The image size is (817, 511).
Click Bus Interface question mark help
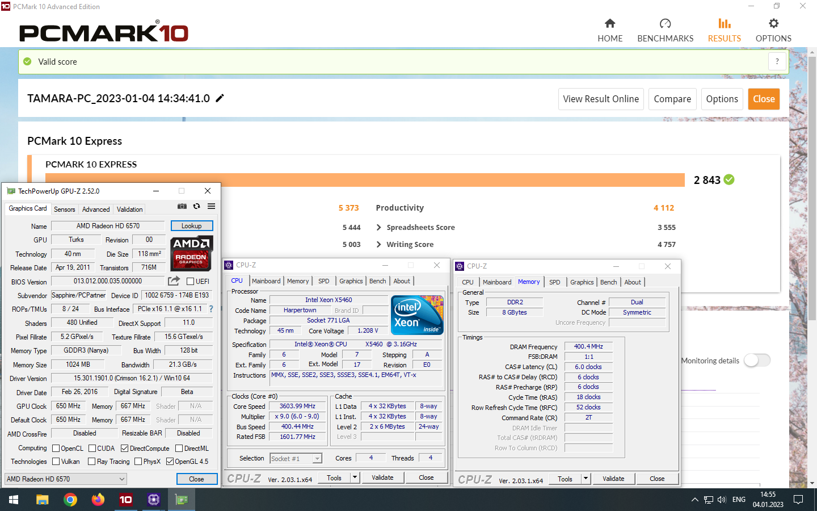pyautogui.click(x=211, y=309)
